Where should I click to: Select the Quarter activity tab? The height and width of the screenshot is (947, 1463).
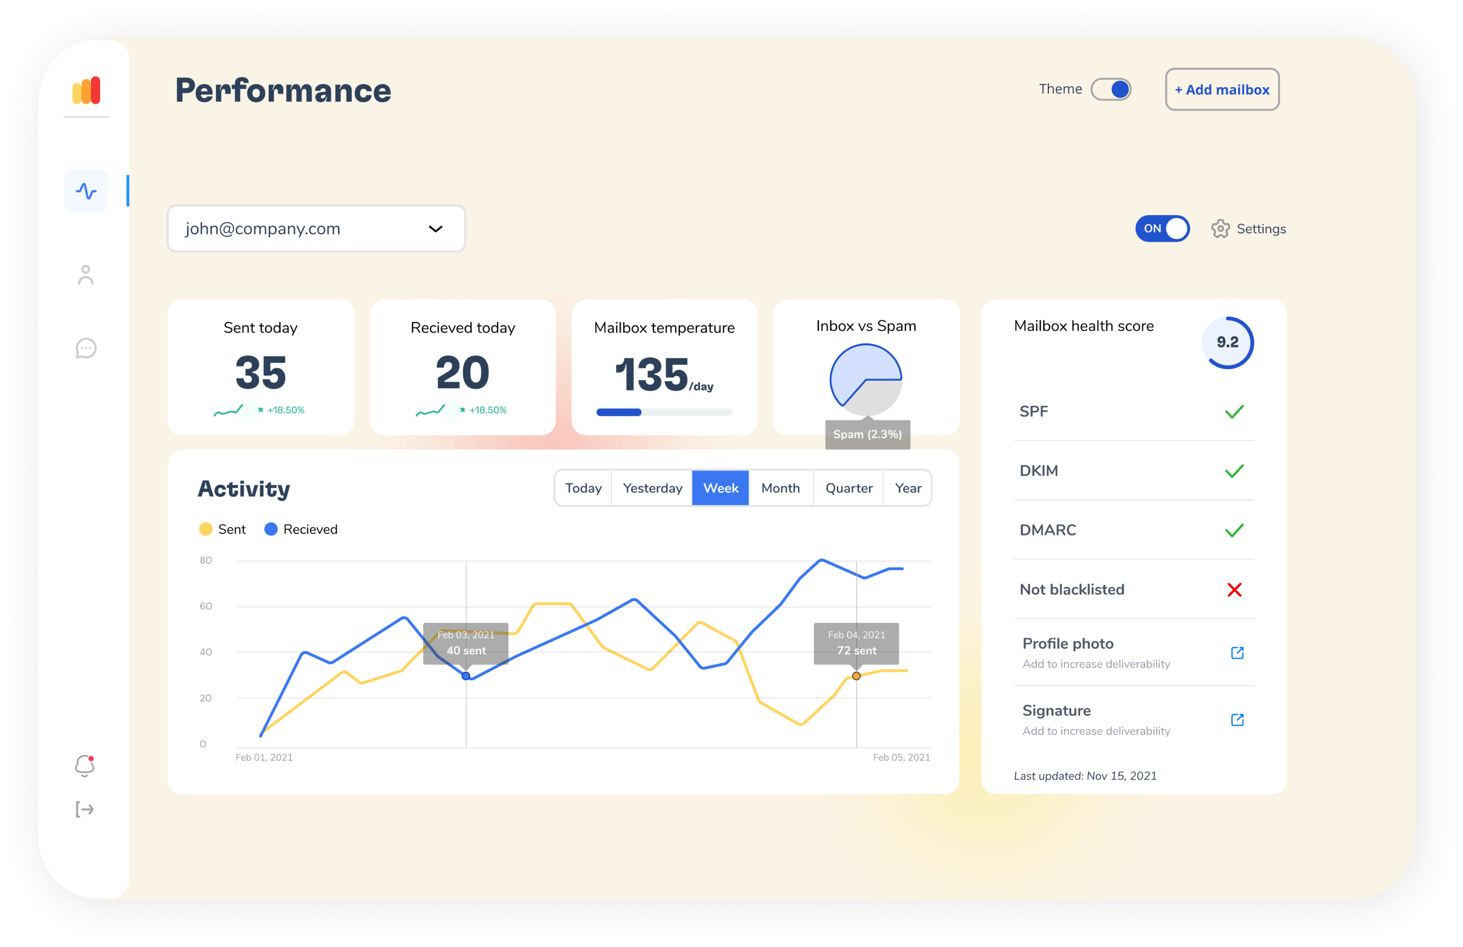(x=848, y=488)
